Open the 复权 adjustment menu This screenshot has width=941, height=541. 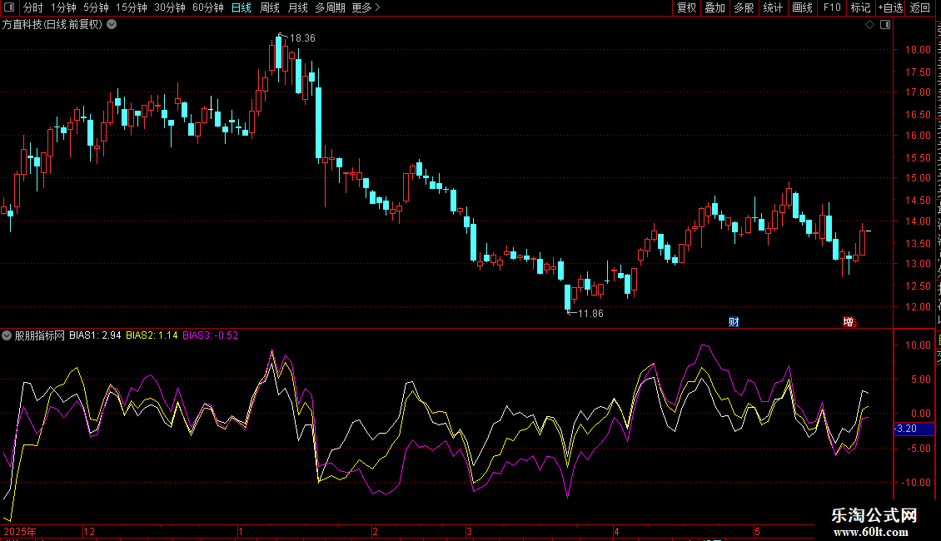pos(686,7)
